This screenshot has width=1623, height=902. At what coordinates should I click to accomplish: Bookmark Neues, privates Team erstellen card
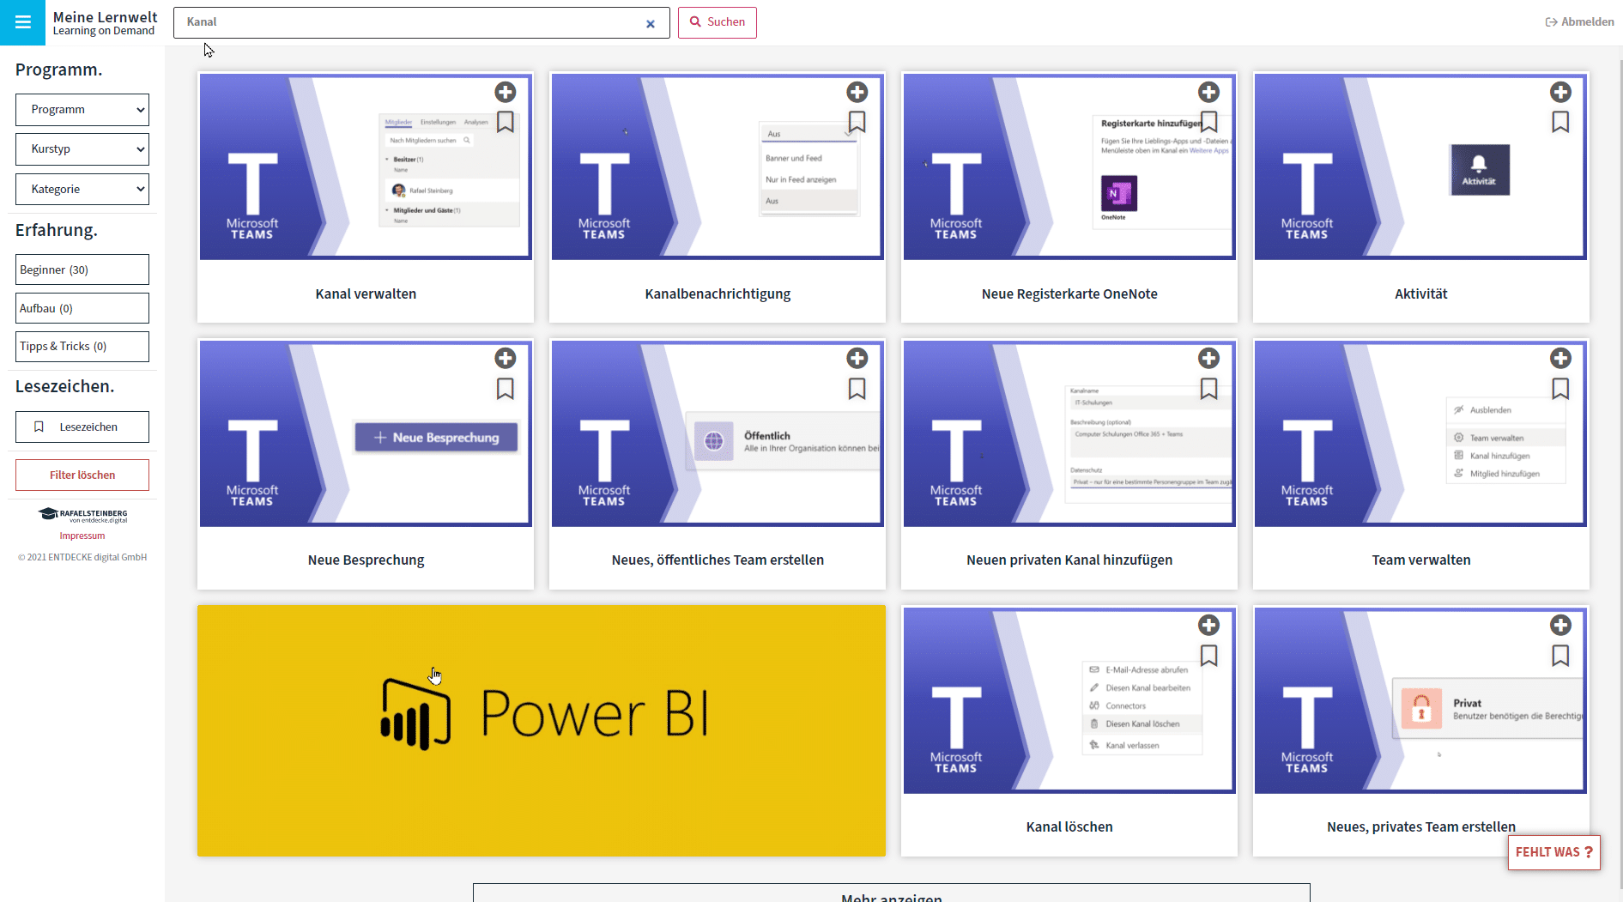click(x=1560, y=656)
